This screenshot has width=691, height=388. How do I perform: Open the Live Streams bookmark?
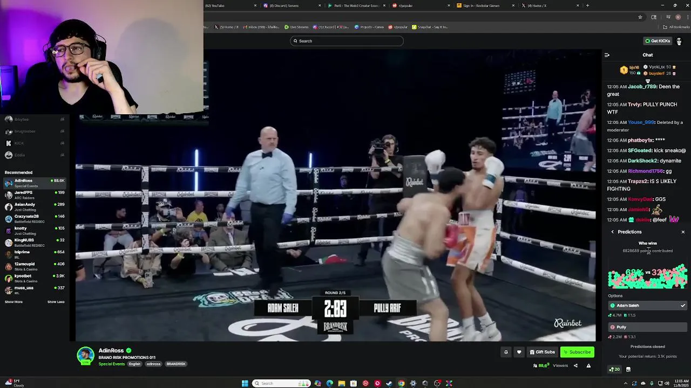point(297,27)
